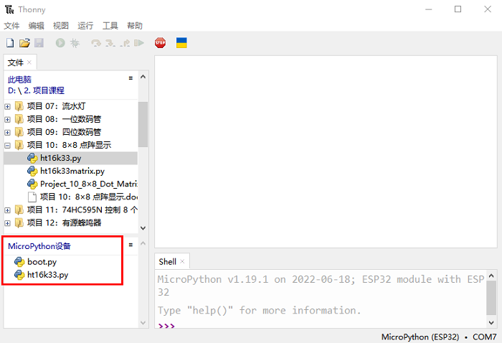
Task: Click the Ukraine flag support icon
Action: [181, 43]
